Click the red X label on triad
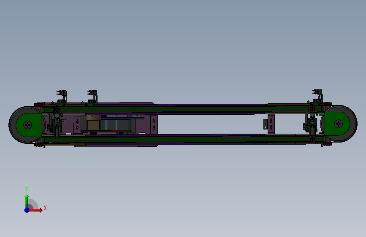366x237 pixels. click(45, 208)
